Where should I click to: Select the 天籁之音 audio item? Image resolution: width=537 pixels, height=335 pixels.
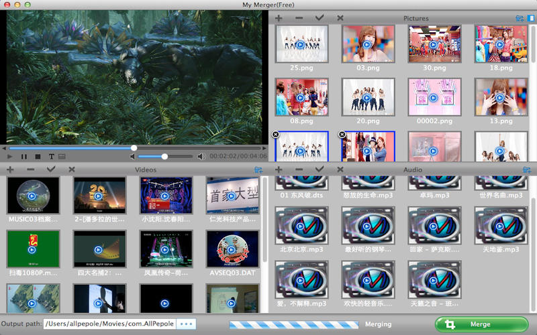(x=434, y=279)
